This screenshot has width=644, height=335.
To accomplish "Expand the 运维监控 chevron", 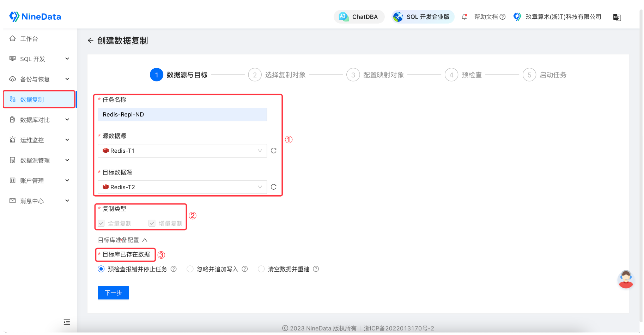I will point(67,140).
